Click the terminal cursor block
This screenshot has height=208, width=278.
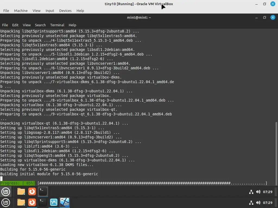click(x=1, y=178)
